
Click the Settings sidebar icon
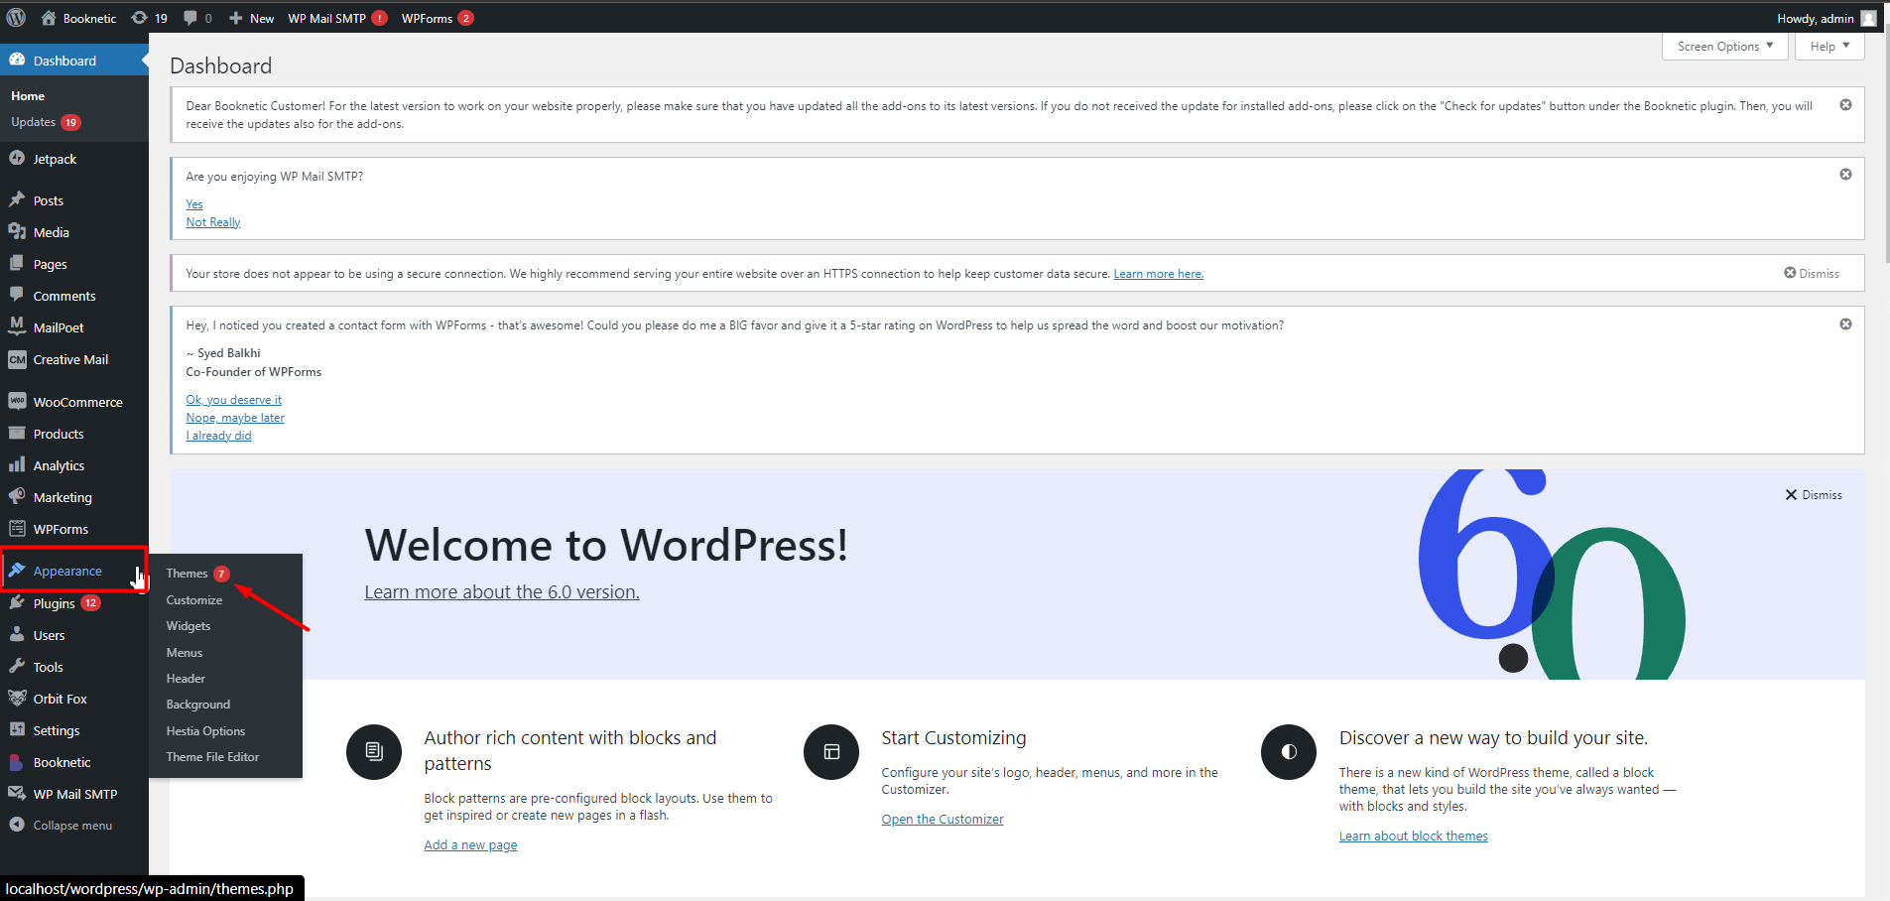[17, 729]
